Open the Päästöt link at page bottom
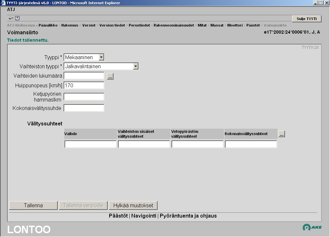 118,216
